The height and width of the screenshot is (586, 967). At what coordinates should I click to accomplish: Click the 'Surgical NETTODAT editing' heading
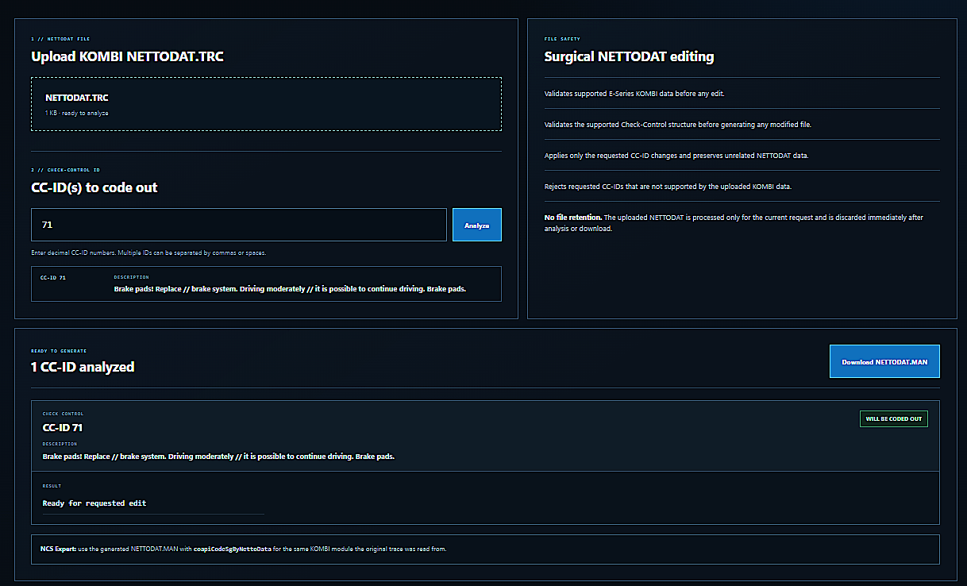[x=629, y=56]
